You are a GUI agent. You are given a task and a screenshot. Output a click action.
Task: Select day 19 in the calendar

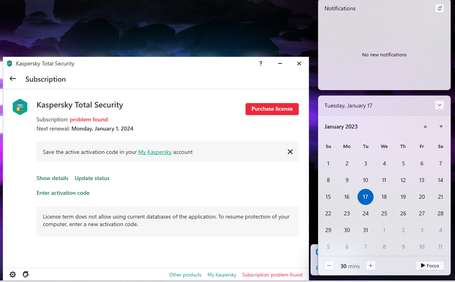click(403, 197)
